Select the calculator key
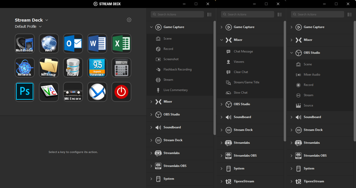 click(121, 68)
